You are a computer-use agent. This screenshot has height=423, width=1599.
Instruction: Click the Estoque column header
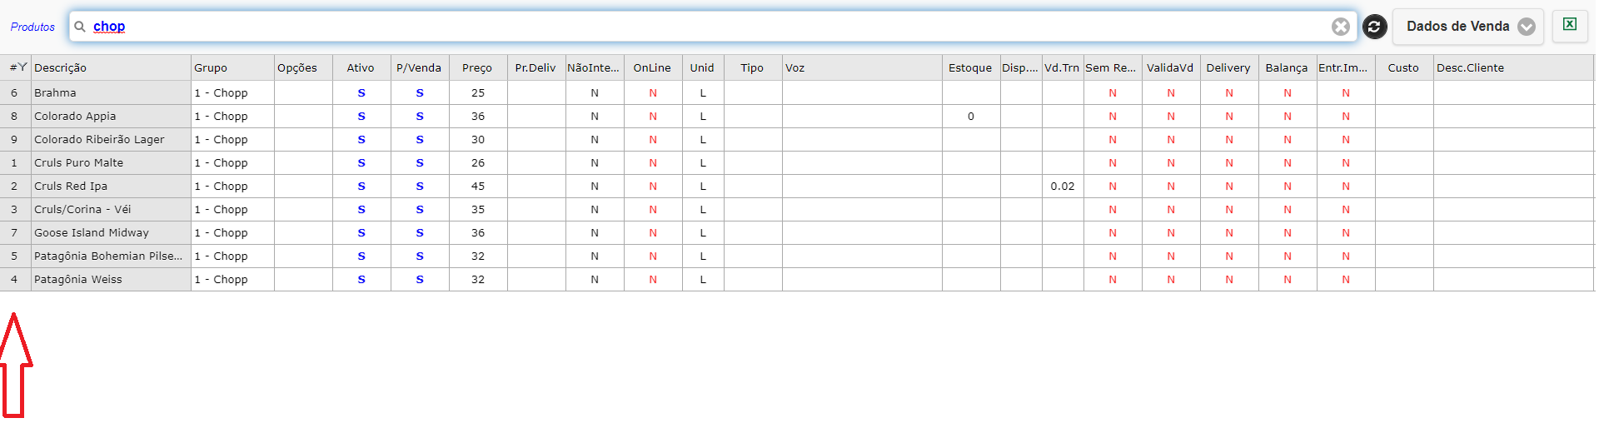click(970, 68)
